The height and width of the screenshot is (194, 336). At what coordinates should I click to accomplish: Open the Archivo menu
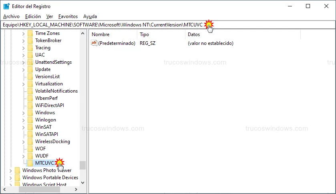coord(11,16)
